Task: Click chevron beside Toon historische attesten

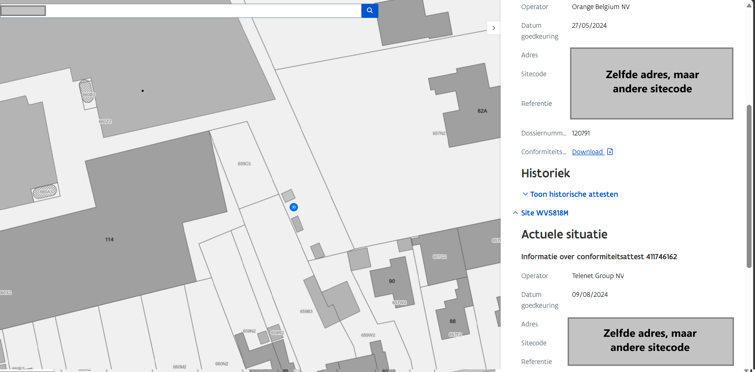Action: [525, 194]
